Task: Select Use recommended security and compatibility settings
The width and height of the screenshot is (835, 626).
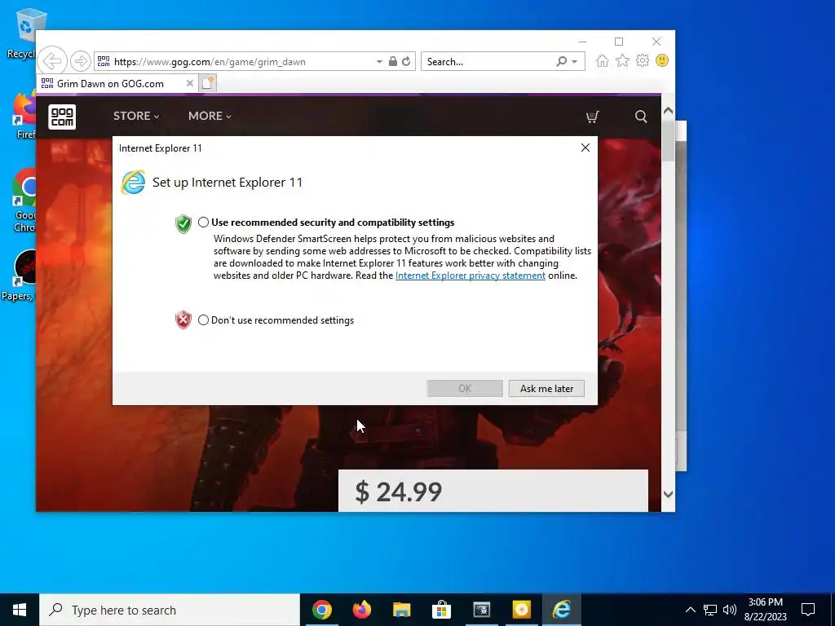Action: [x=203, y=223]
